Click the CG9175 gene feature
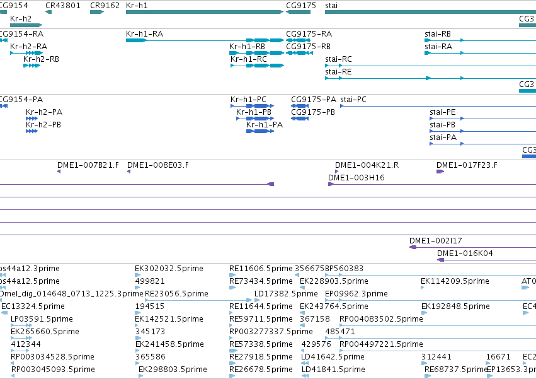Image resolution: width=536 pixels, height=379 pixels. pyautogui.click(x=298, y=12)
